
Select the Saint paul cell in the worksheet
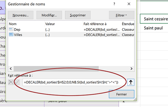tap(154, 28)
